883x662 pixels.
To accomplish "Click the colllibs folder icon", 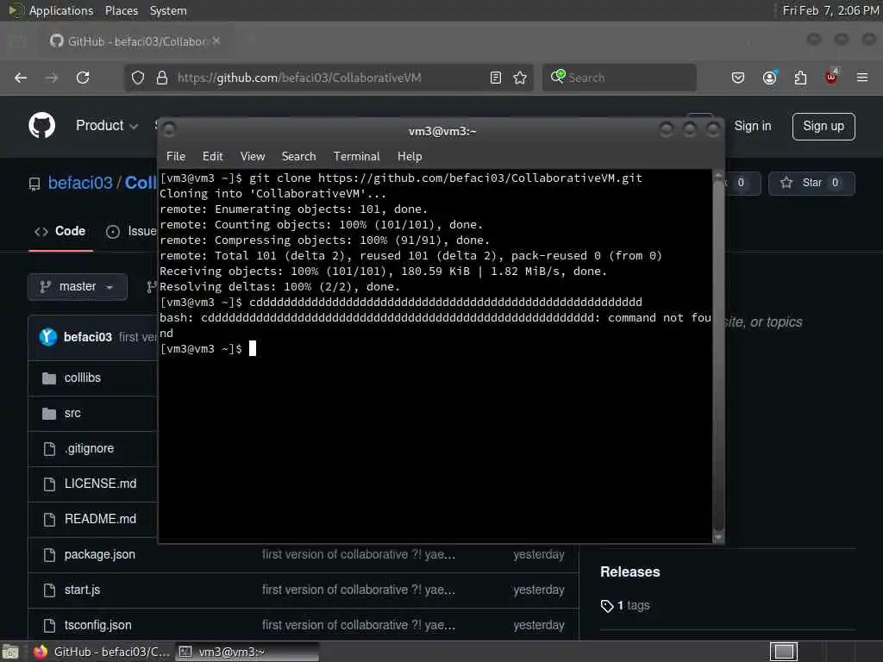I will pyautogui.click(x=49, y=378).
